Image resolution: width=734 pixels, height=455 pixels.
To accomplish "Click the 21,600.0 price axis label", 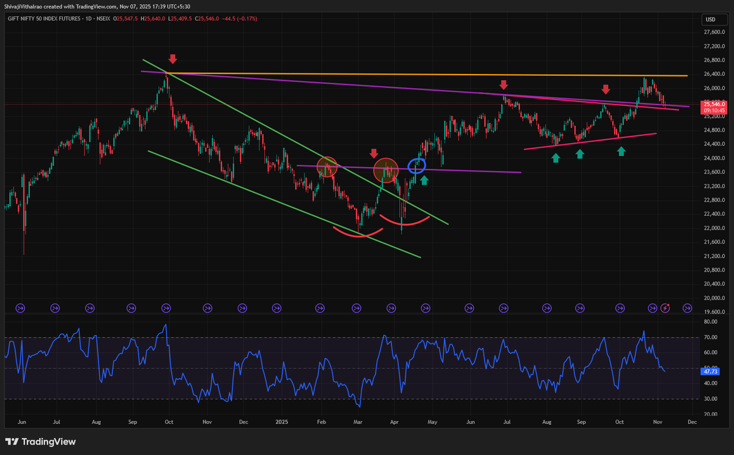I will coord(714,242).
